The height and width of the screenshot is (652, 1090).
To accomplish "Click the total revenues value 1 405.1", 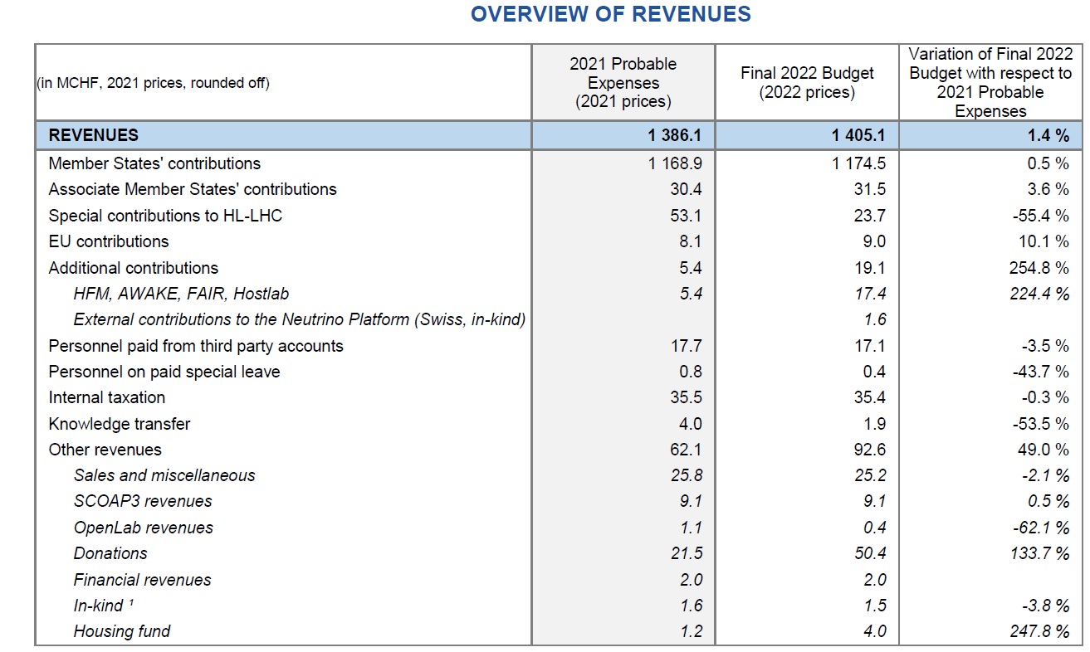I will tap(858, 135).
